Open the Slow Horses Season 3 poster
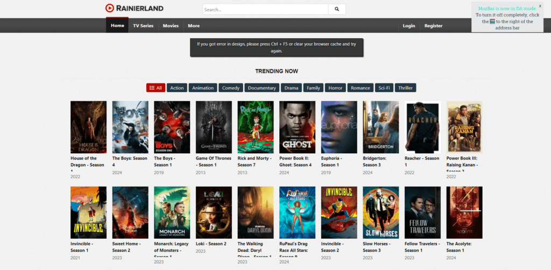This screenshot has height=270, width=551. pyautogui.click(x=381, y=212)
